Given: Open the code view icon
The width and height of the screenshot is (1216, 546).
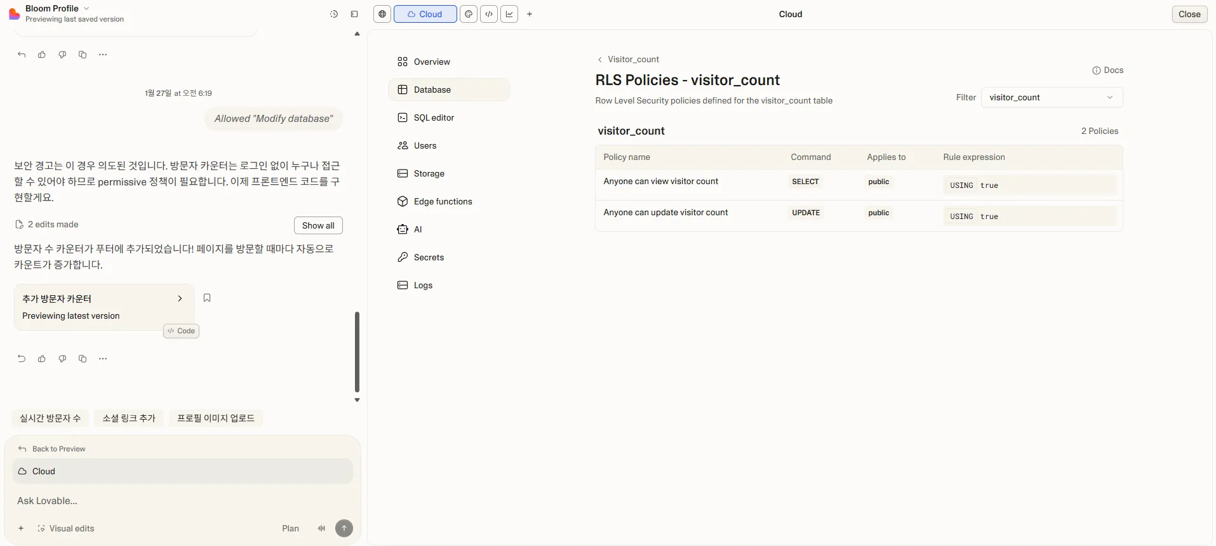Looking at the screenshot, I should [489, 14].
